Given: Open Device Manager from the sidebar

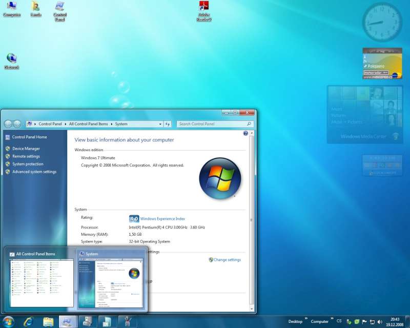Looking at the screenshot, I should tap(26, 149).
